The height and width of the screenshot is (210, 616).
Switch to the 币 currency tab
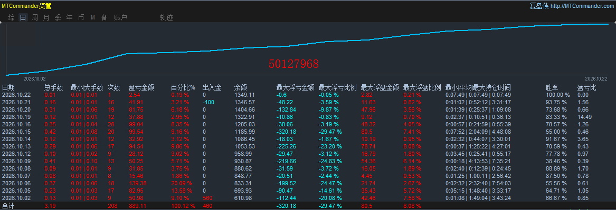click(81, 17)
